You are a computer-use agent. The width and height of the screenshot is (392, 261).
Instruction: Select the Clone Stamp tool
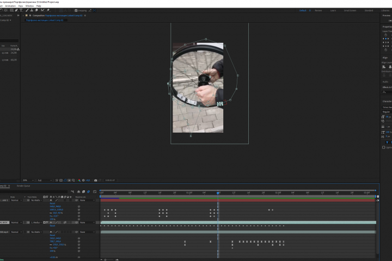[32, 10]
